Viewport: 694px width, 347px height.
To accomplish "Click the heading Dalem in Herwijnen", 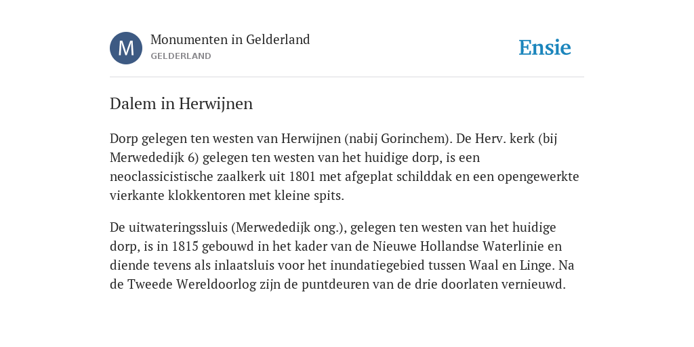I will [x=182, y=104].
